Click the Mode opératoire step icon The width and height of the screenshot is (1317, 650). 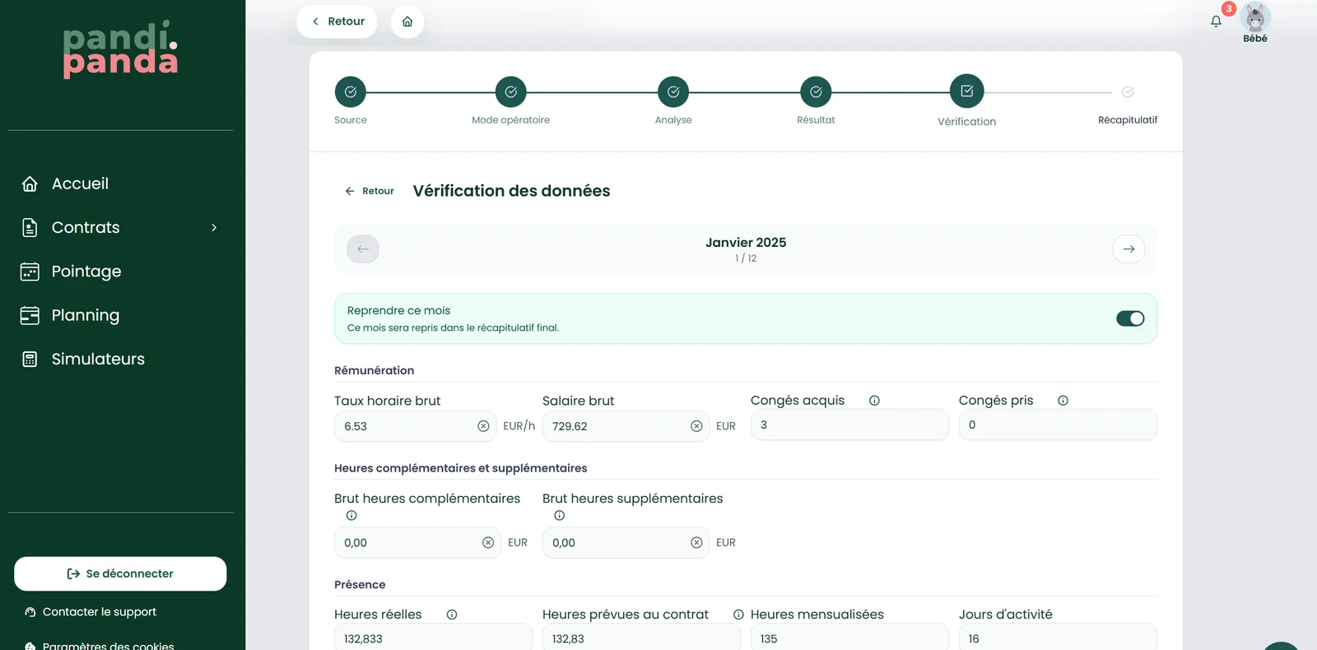click(510, 92)
